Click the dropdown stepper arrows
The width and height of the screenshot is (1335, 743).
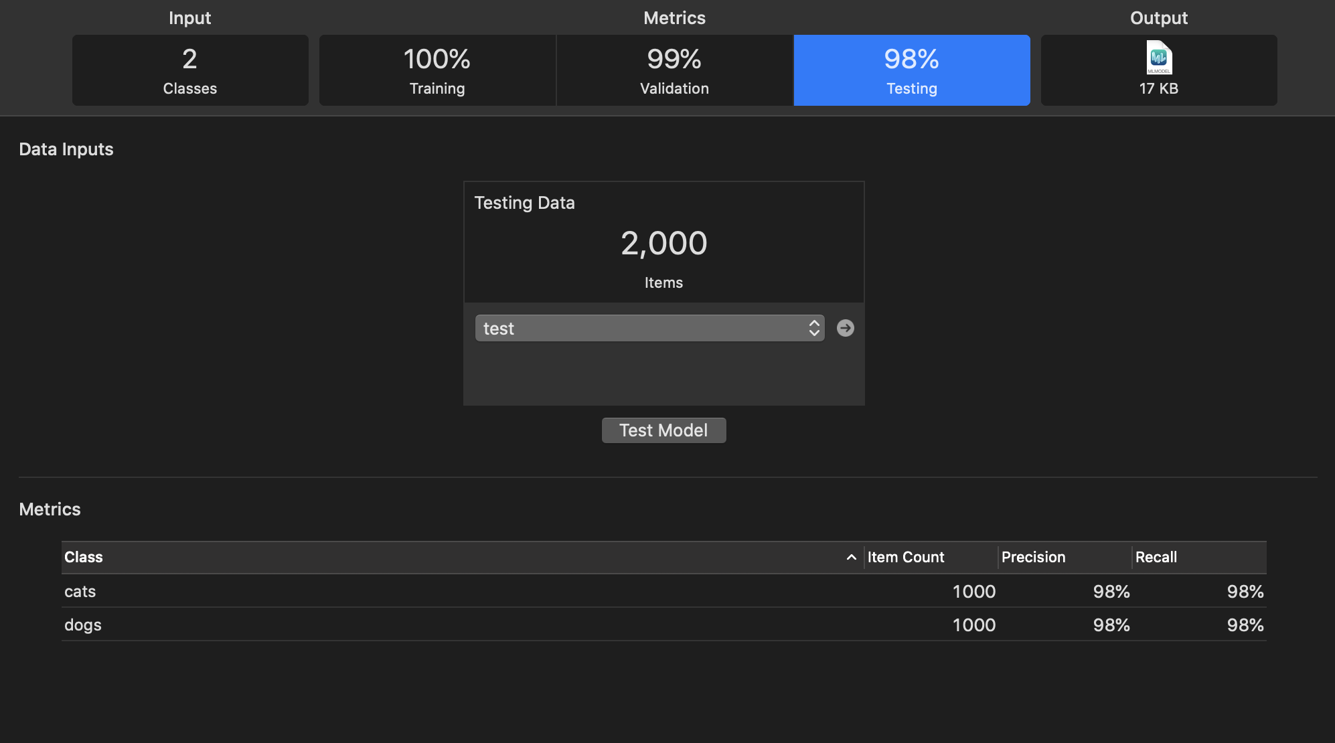[x=814, y=328]
